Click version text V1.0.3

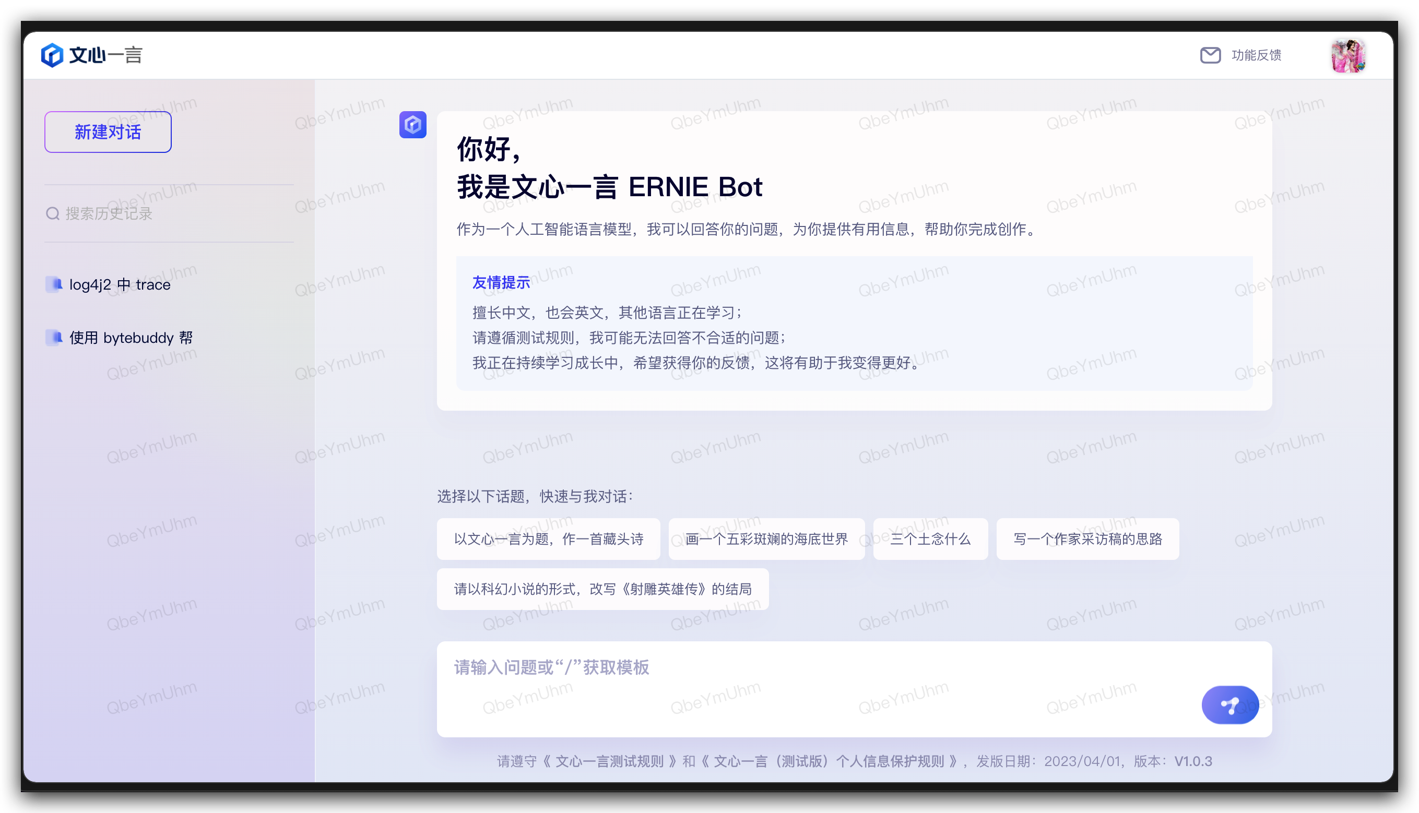(x=1193, y=761)
